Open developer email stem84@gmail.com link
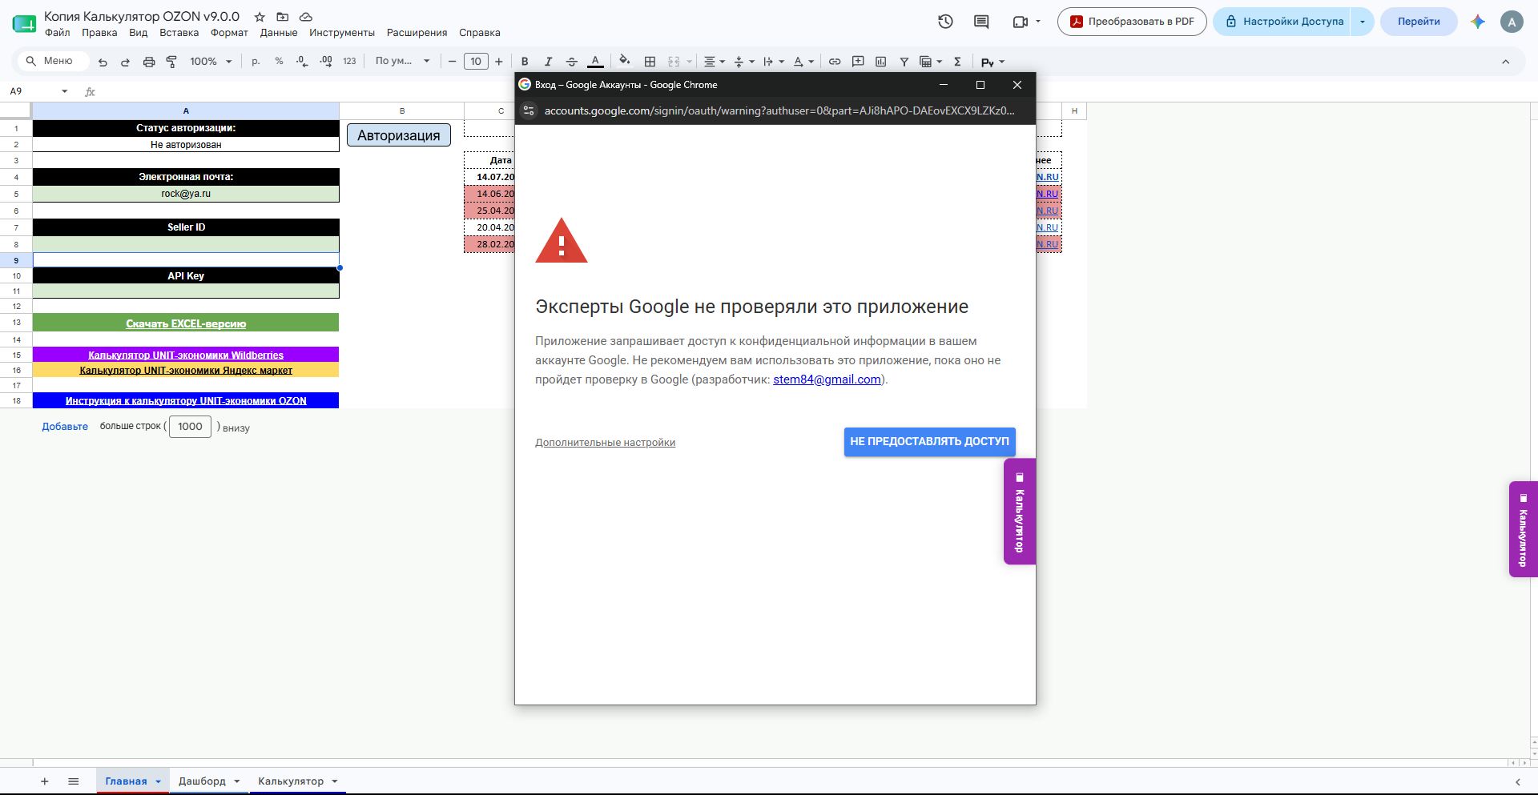The image size is (1538, 795). 827,379
